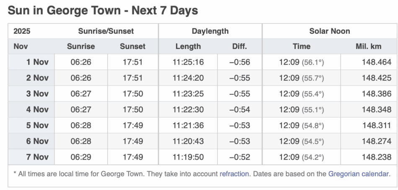398x190 pixels.
Task: Select the 1 Nov row date
Action: coord(37,62)
